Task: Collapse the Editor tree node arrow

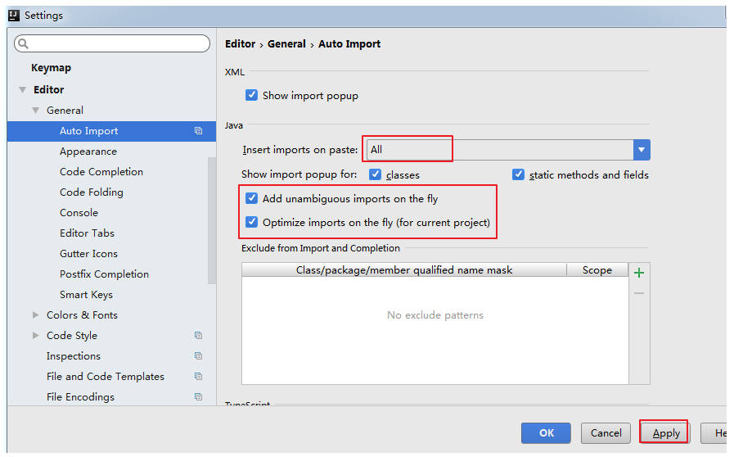Action: 22,89
